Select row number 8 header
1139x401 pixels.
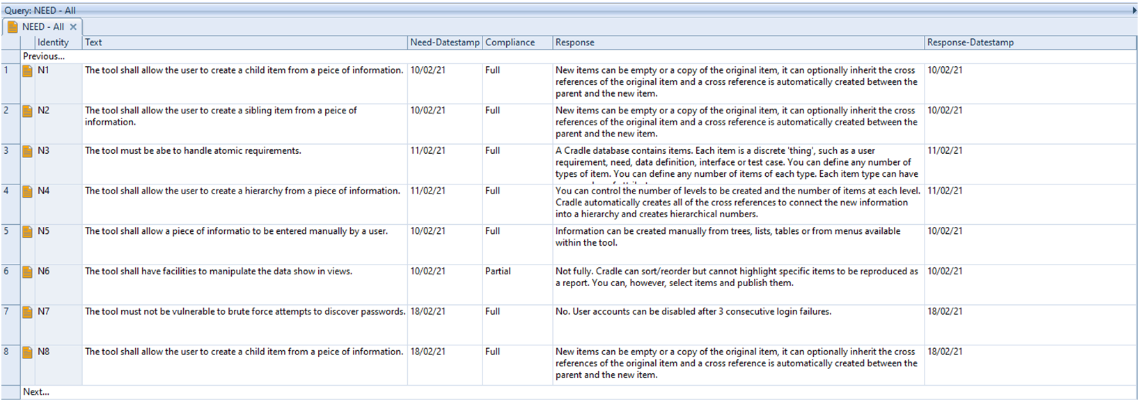tap(10, 365)
